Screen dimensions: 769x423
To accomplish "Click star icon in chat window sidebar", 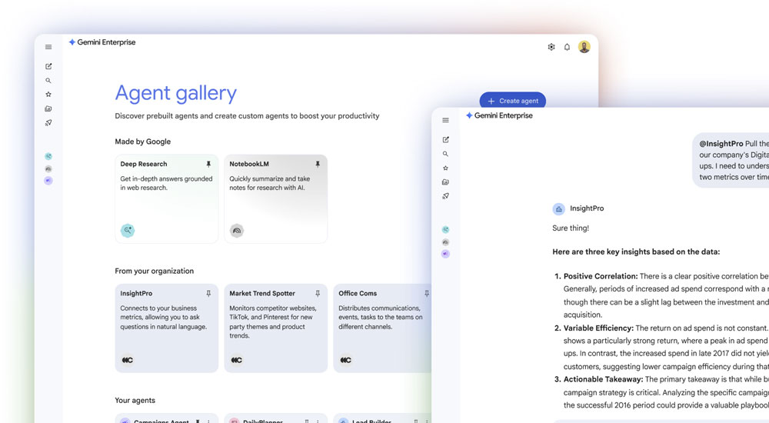I will [445, 168].
